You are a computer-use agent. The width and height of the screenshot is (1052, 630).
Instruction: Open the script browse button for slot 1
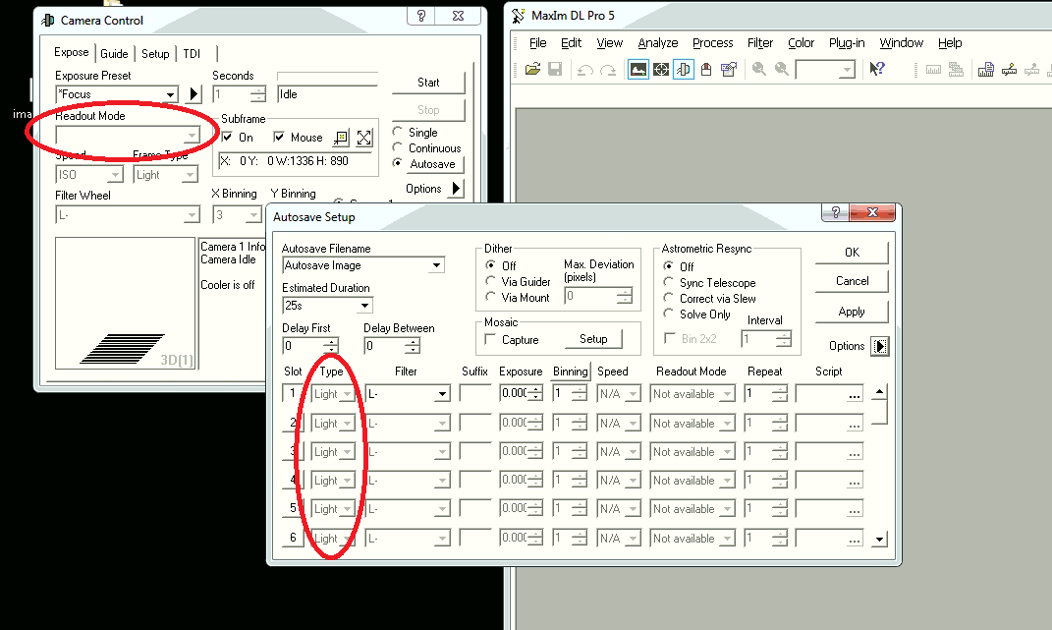854,395
